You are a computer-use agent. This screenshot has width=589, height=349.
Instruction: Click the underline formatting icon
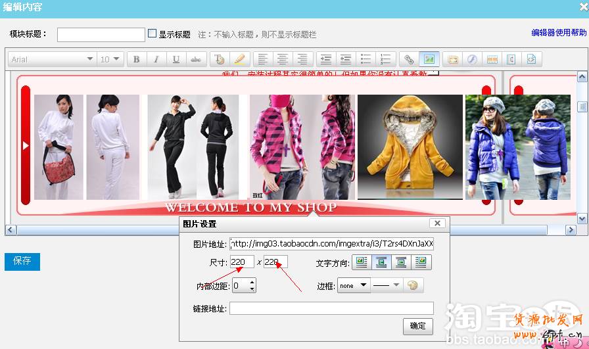(x=176, y=59)
